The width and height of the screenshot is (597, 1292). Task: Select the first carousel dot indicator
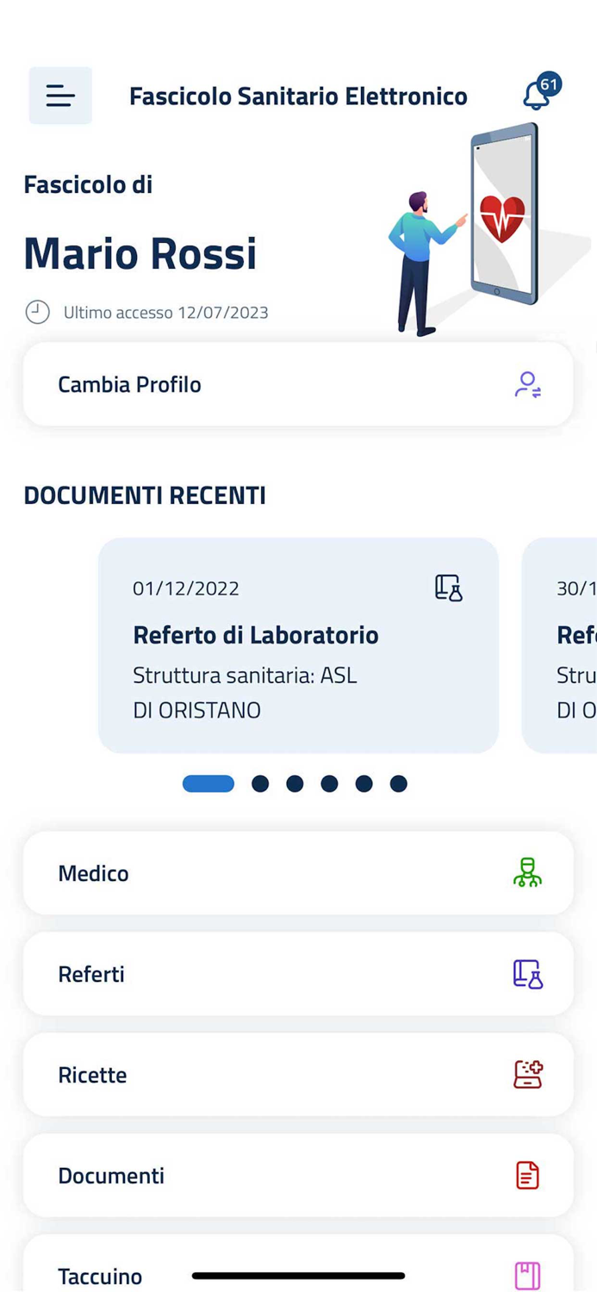tap(208, 784)
